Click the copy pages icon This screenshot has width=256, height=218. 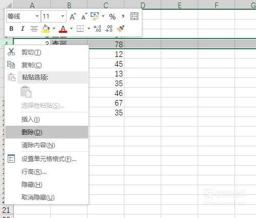11,65
